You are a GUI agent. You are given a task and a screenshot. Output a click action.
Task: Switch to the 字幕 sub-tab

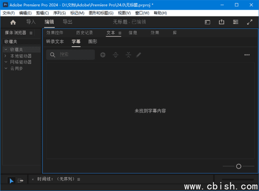click(76, 41)
